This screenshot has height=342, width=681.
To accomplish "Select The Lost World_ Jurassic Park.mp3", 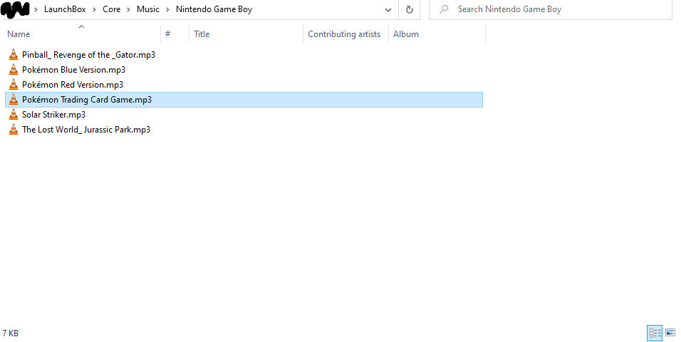I will coord(86,130).
